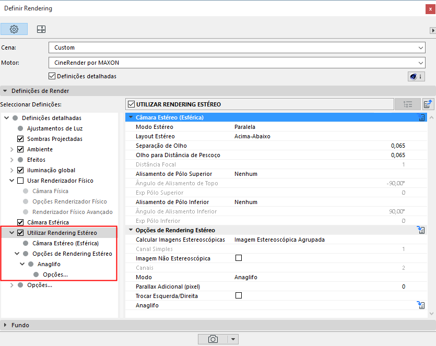Screen dimensions: 436x346
Task: Click settings list scroll up arrow
Action: [431, 117]
